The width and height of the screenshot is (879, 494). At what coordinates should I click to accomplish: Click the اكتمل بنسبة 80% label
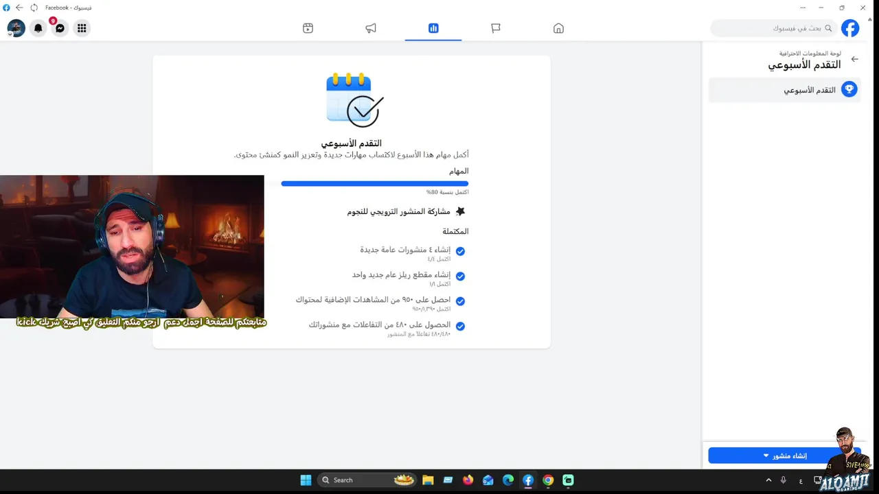(x=447, y=192)
